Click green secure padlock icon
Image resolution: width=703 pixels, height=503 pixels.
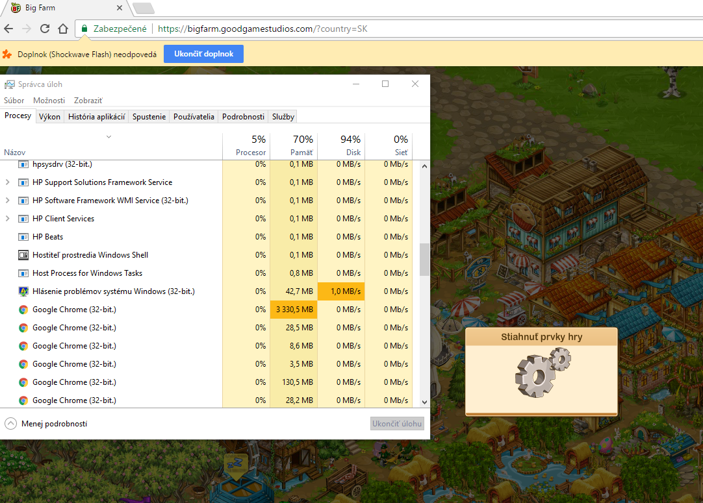click(84, 29)
